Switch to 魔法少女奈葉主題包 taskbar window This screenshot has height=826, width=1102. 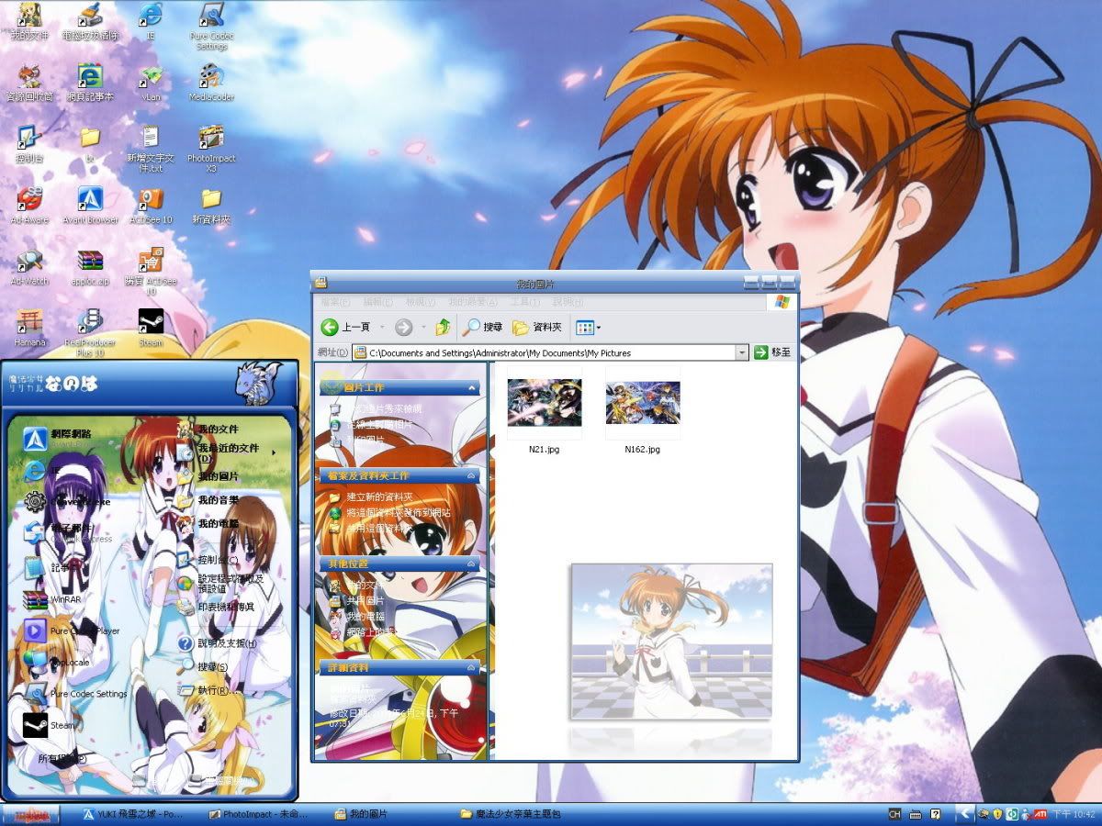point(512,814)
